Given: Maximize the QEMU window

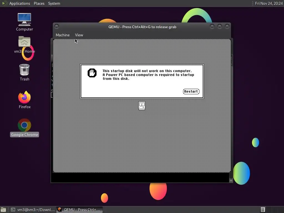Looking at the screenshot, I should [x=220, y=26].
